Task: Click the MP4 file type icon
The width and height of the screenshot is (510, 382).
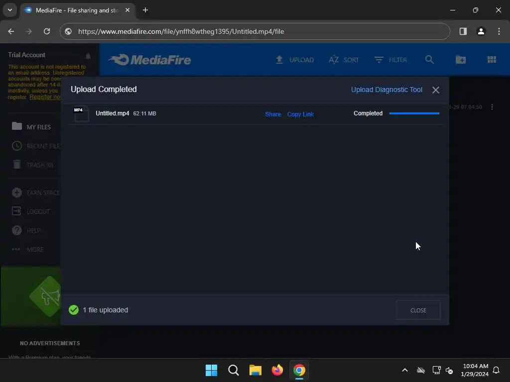Action: click(x=81, y=114)
